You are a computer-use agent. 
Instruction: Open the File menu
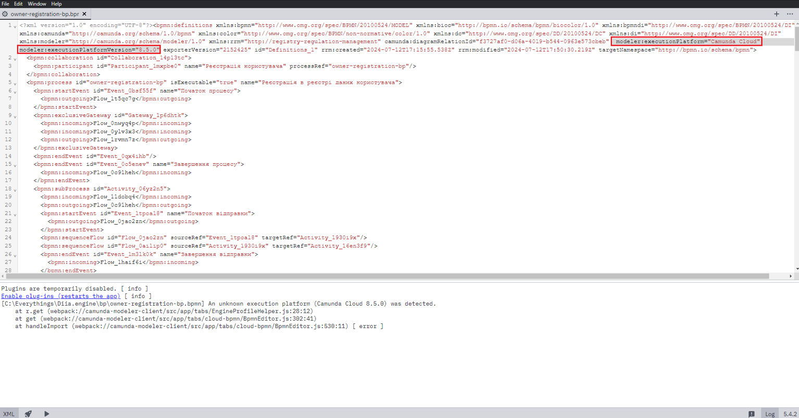5,4
